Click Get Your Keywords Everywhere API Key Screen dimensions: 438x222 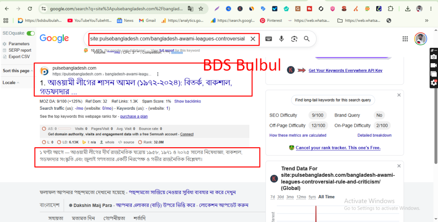coord(345,70)
